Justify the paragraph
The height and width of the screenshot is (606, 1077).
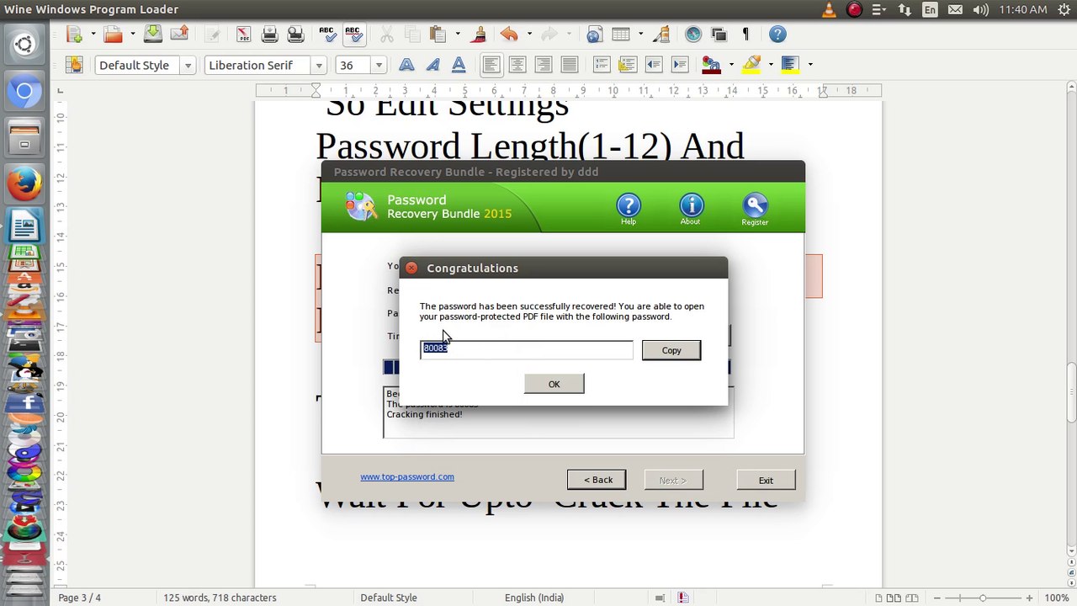pyautogui.click(x=570, y=65)
